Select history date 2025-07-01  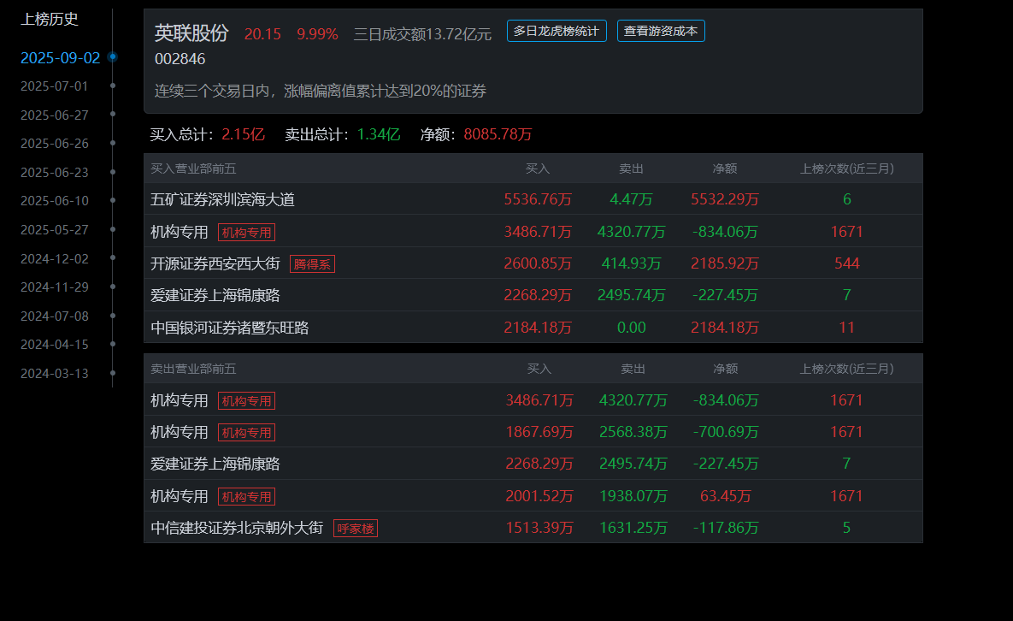point(54,86)
